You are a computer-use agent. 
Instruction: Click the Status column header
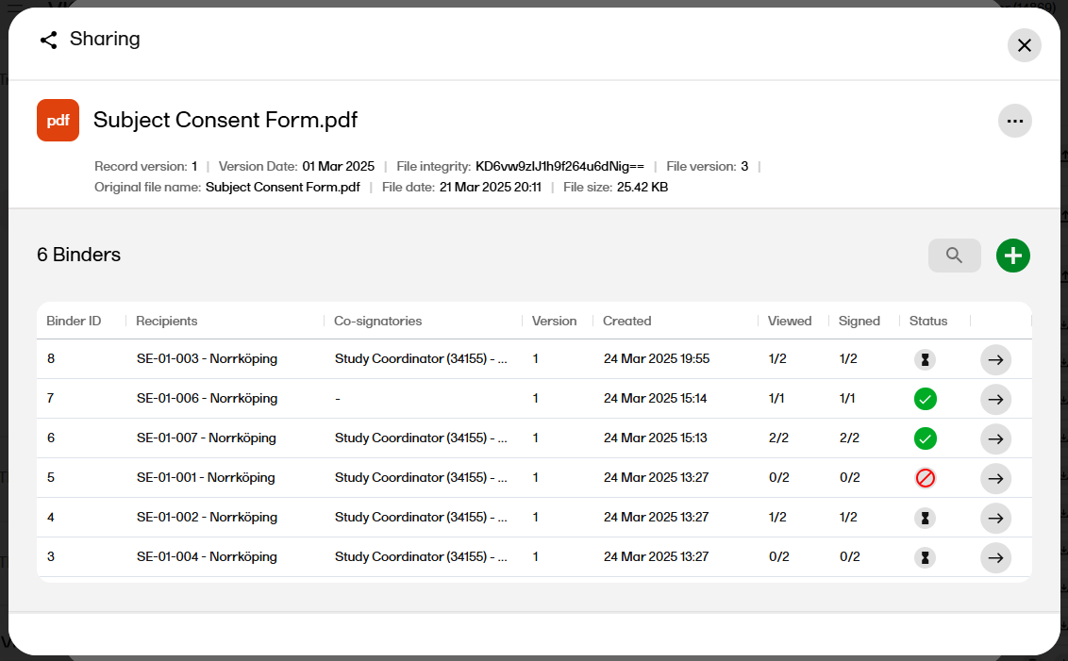point(927,321)
